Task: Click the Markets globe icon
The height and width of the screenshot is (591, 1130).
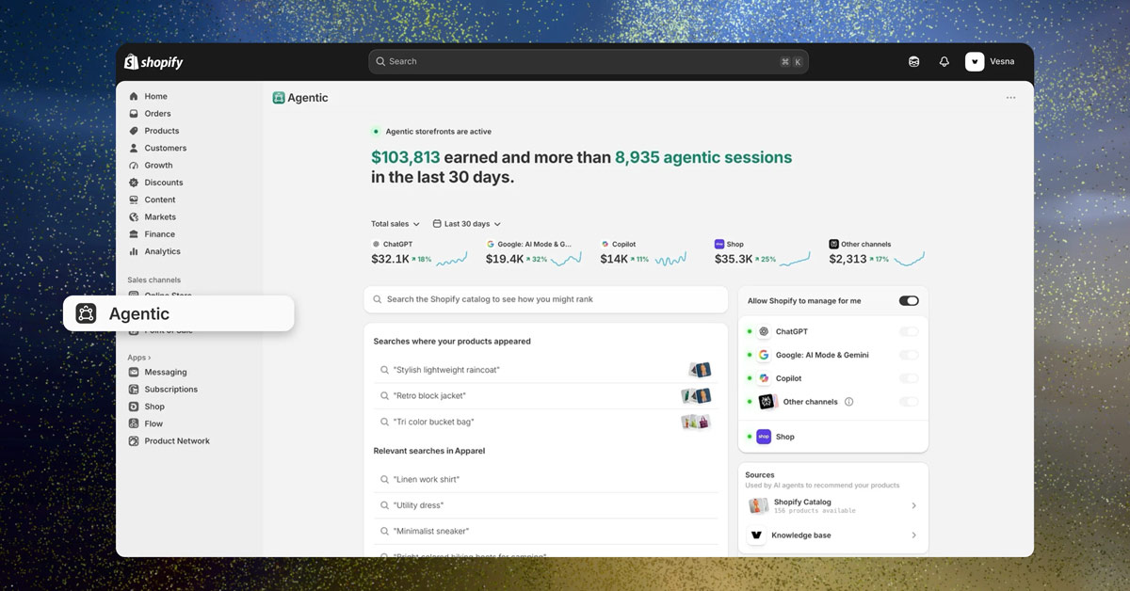Action: point(134,217)
